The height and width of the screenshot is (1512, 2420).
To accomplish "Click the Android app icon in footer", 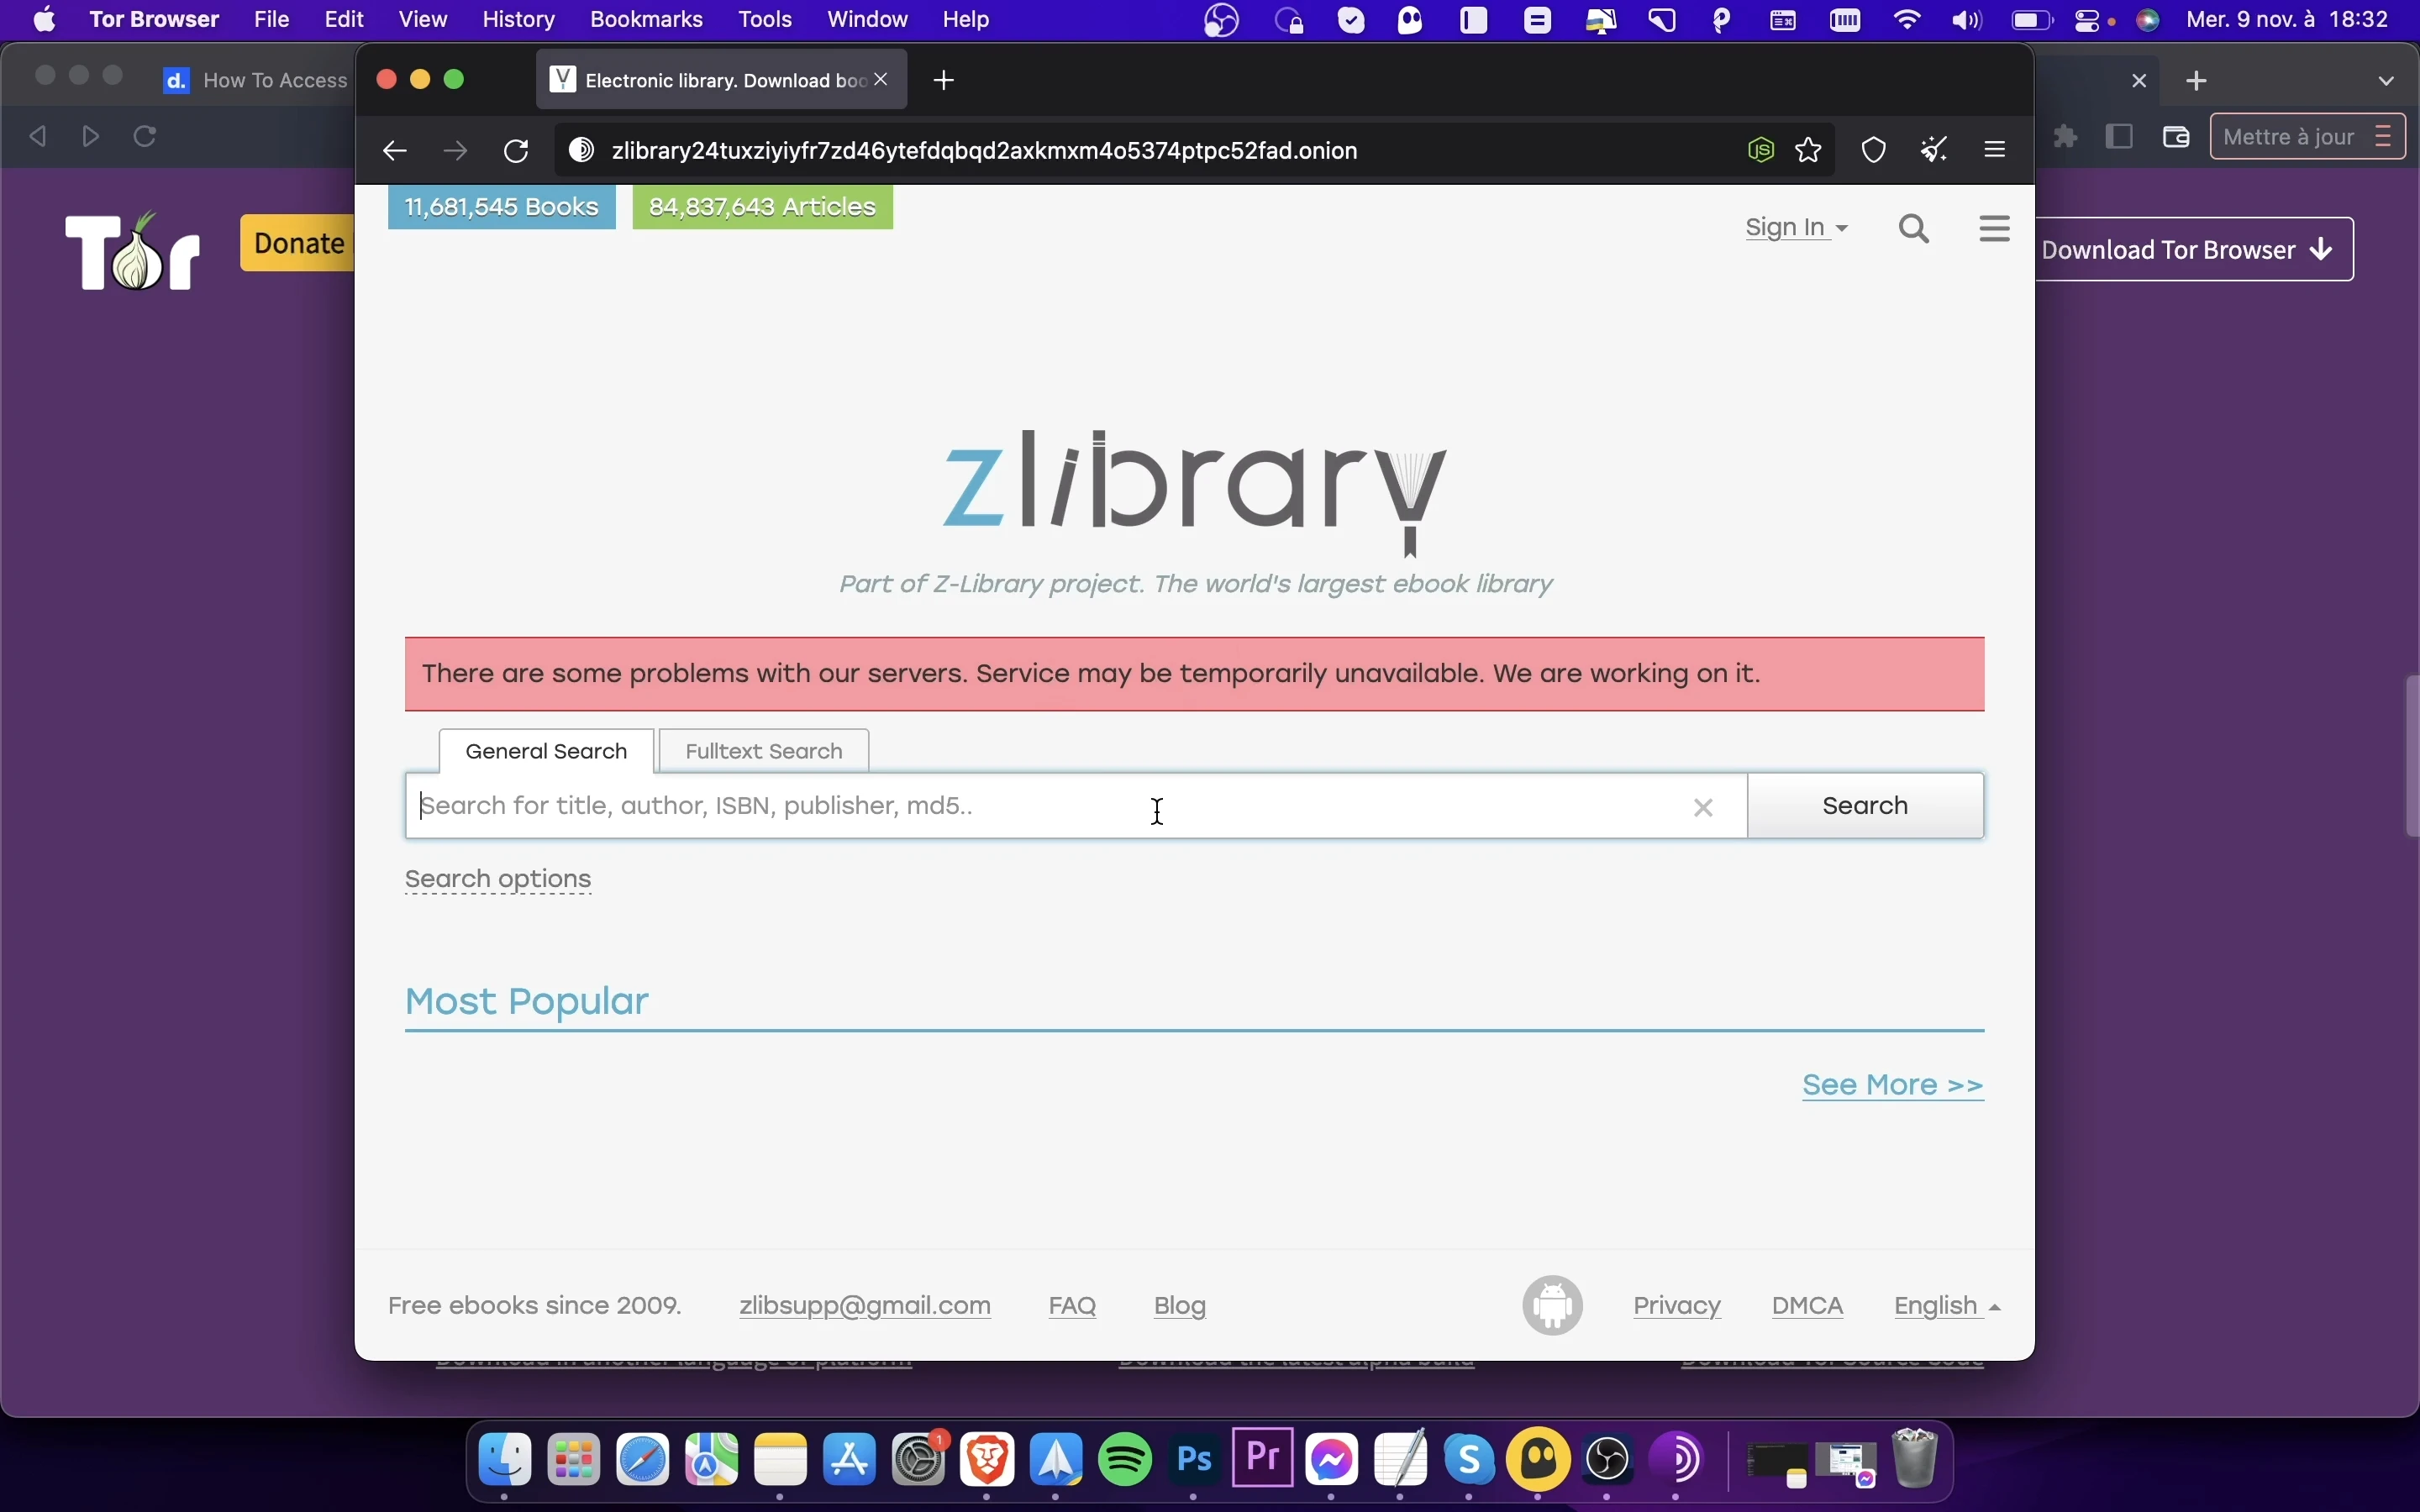I will (1554, 1306).
